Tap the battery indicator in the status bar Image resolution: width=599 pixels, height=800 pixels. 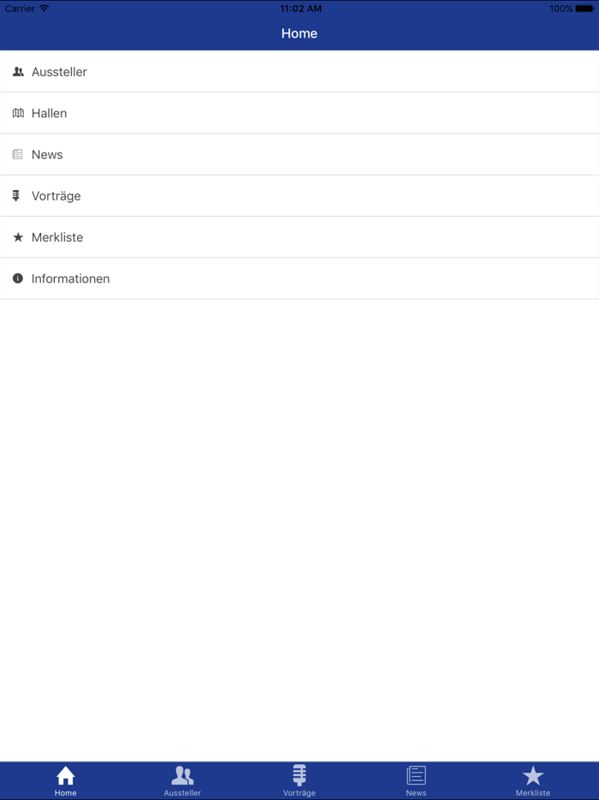(584, 9)
